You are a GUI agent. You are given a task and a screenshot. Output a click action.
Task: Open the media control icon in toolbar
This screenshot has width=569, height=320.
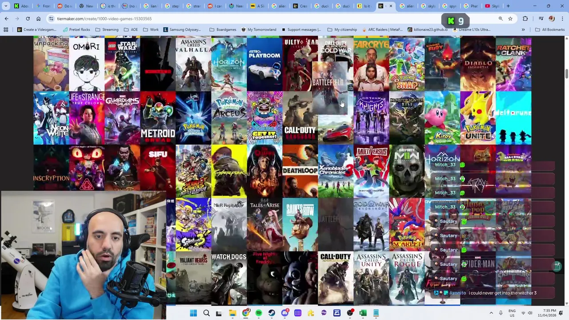pyautogui.click(x=541, y=19)
